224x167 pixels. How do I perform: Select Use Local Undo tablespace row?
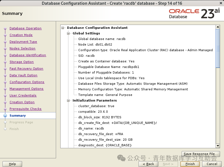(111, 78)
